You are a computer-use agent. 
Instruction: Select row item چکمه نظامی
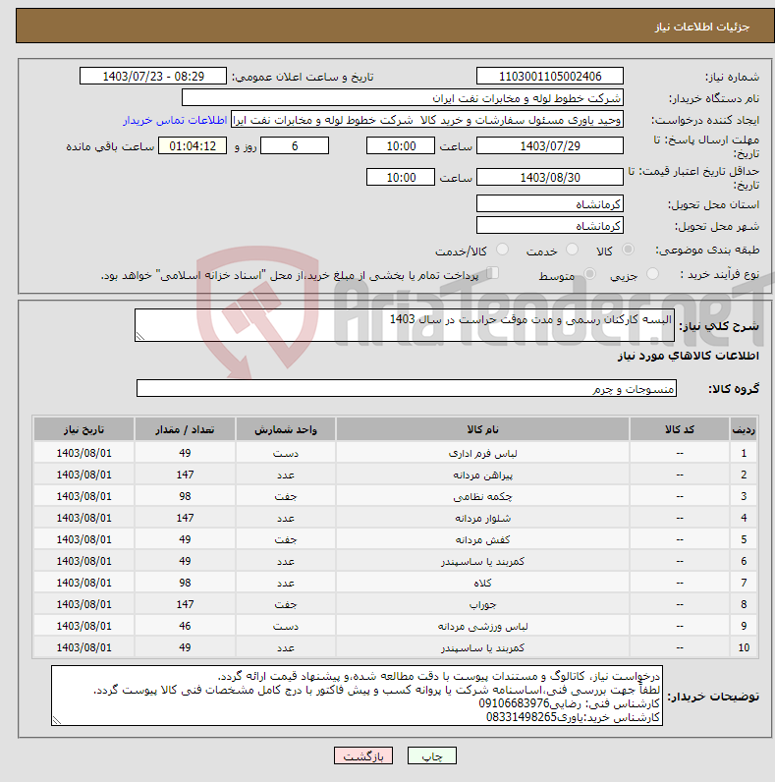pyautogui.click(x=482, y=497)
